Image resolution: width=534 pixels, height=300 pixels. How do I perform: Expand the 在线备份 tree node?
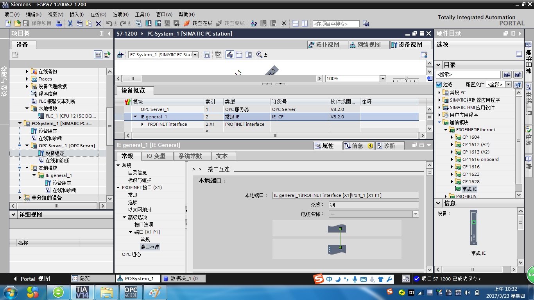27,71
